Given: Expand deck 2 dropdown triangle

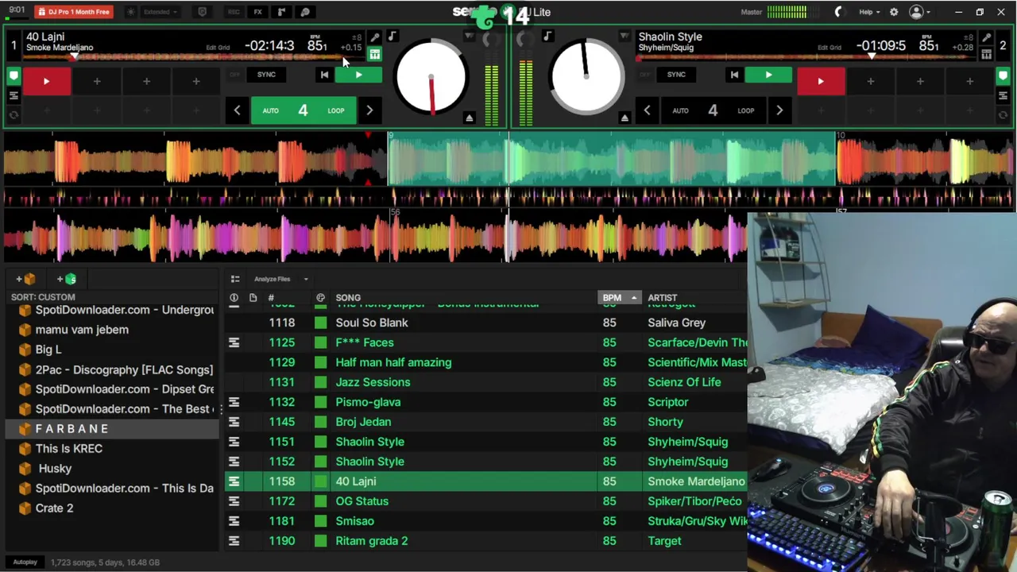Looking at the screenshot, I should (x=625, y=37).
